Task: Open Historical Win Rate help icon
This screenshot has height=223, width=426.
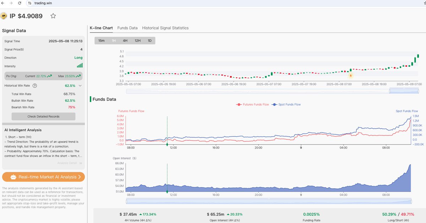Action: 34,86
